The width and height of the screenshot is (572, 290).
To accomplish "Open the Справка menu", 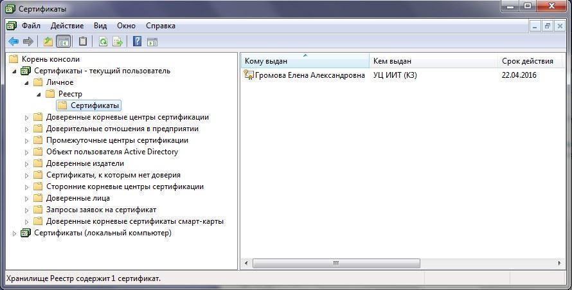I will (160, 26).
